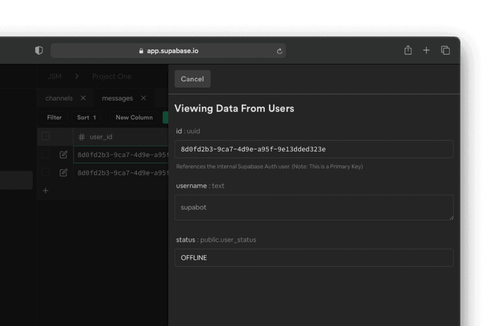The width and height of the screenshot is (497, 326).
Task: Click the privacy shield icon in the browser
Action: coord(39,50)
